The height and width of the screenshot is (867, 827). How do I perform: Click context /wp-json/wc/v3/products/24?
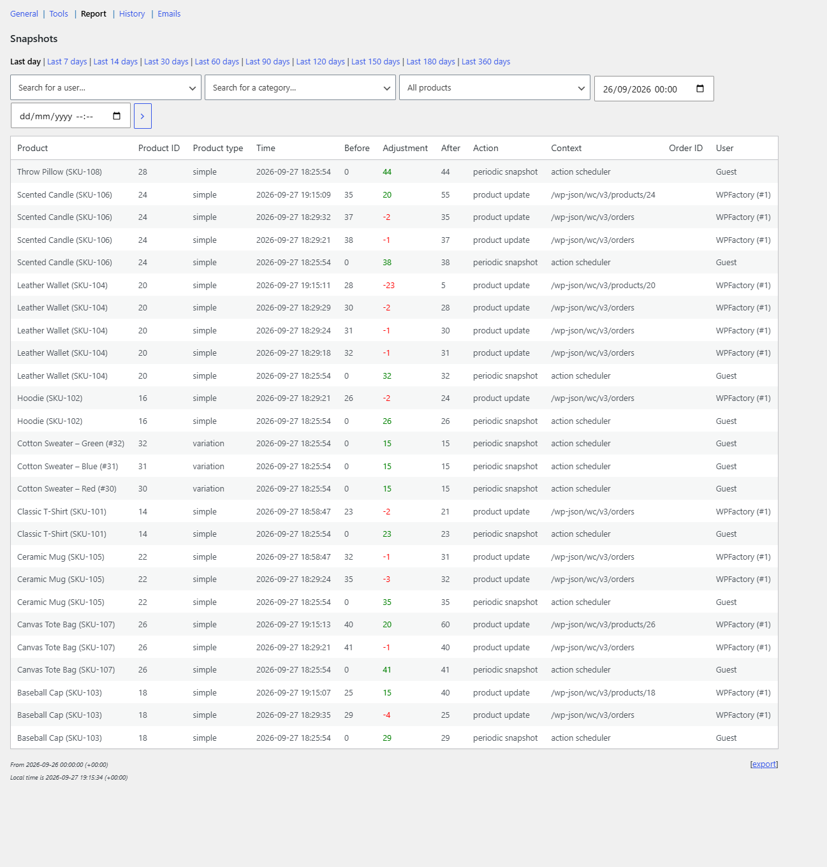(x=603, y=195)
